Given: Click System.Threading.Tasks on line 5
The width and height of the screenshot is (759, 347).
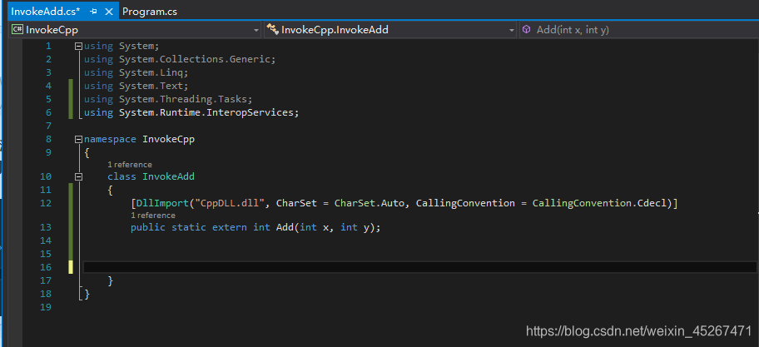Looking at the screenshot, I should coord(183,99).
